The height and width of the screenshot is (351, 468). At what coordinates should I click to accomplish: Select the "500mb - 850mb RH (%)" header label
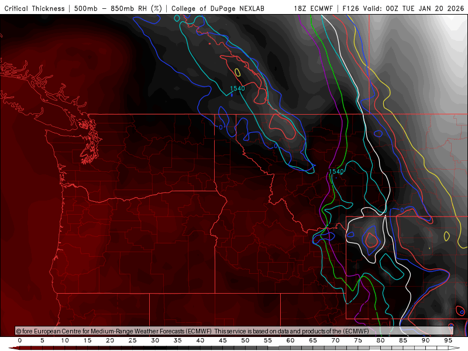pyautogui.click(x=118, y=8)
